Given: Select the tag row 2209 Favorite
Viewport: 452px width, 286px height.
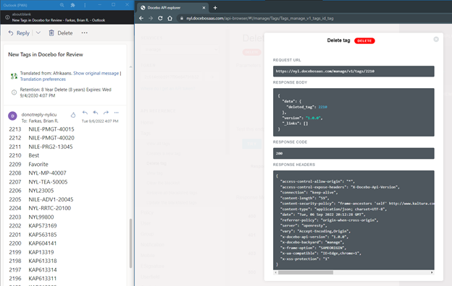Looking at the screenshot, I should (28, 165).
